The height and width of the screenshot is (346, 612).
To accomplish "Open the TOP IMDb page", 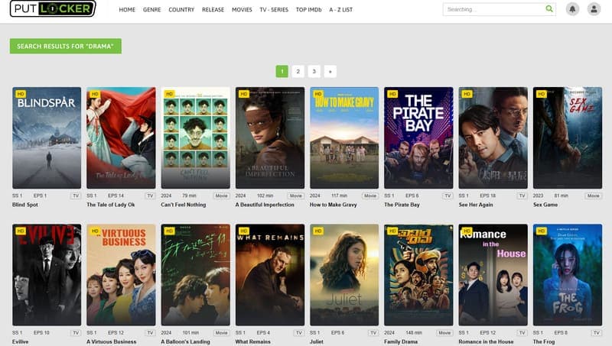I will coord(309,10).
